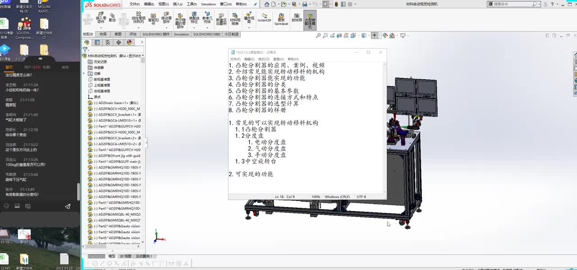Image resolution: width=577 pixels, height=270 pixels.
Task: Click the Print icon in quick access bar
Action: coord(305,4)
